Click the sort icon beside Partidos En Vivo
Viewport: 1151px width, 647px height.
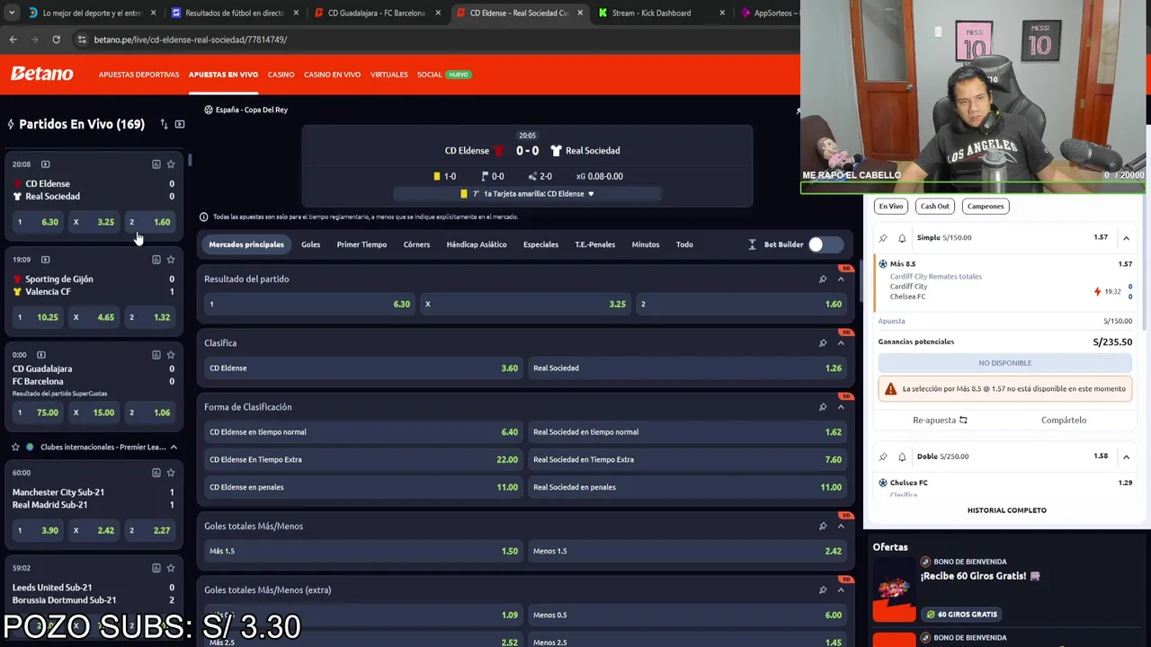tap(164, 124)
